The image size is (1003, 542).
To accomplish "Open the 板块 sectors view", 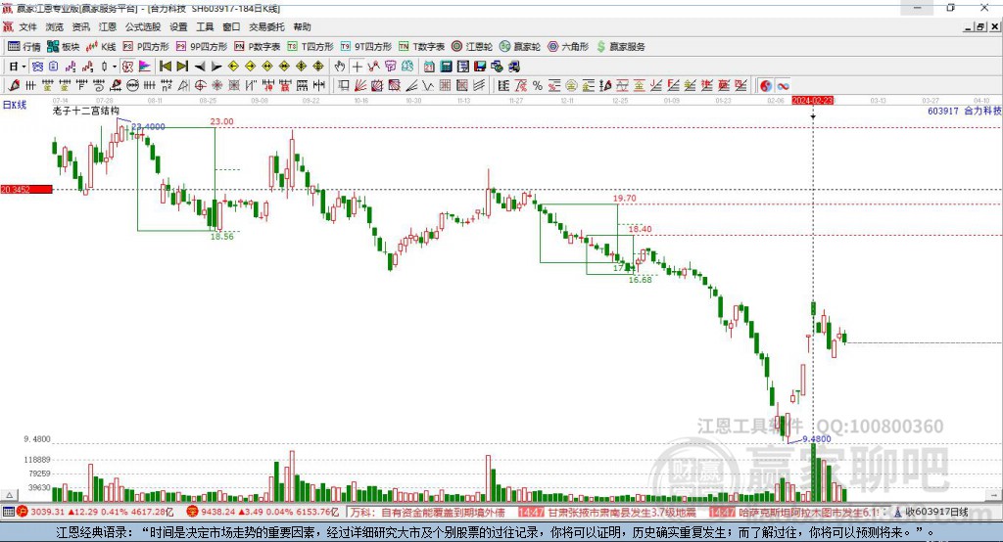I will point(64,47).
